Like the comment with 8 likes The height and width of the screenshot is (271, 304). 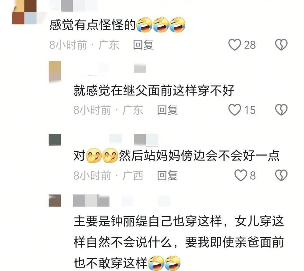241,175
